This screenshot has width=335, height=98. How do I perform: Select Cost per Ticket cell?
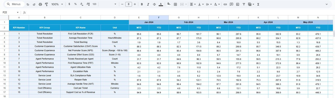point(80,88)
